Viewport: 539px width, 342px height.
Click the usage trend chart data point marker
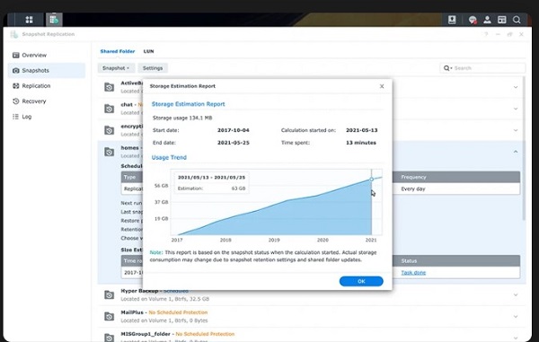pos(371,180)
